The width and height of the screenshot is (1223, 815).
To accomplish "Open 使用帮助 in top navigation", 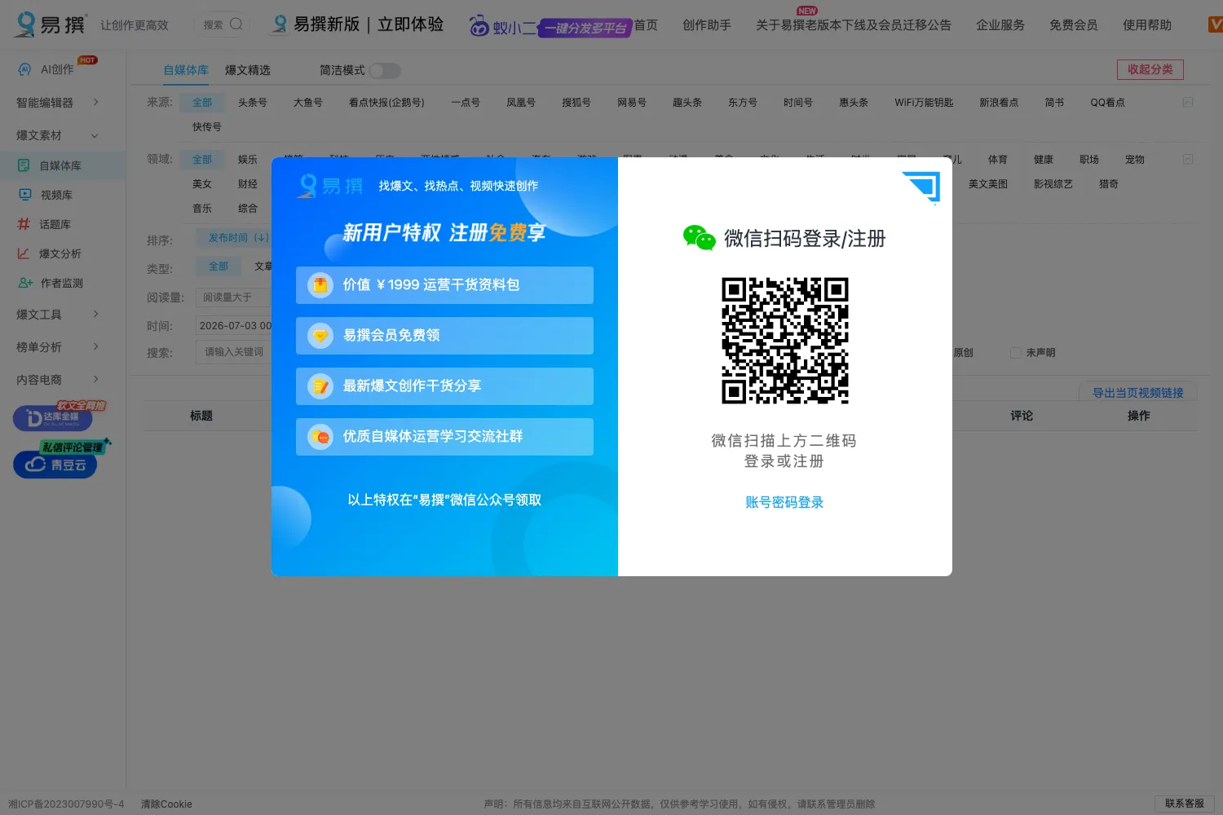I will coord(1147,25).
